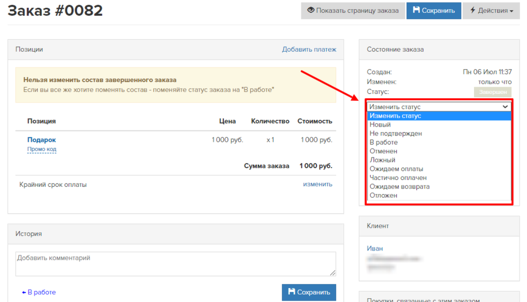Click the 'только что' changed time value
This screenshot has height=302, width=527.
point(495,82)
